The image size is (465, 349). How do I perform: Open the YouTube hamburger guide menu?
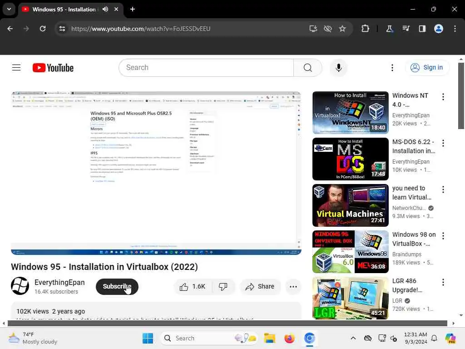16,68
